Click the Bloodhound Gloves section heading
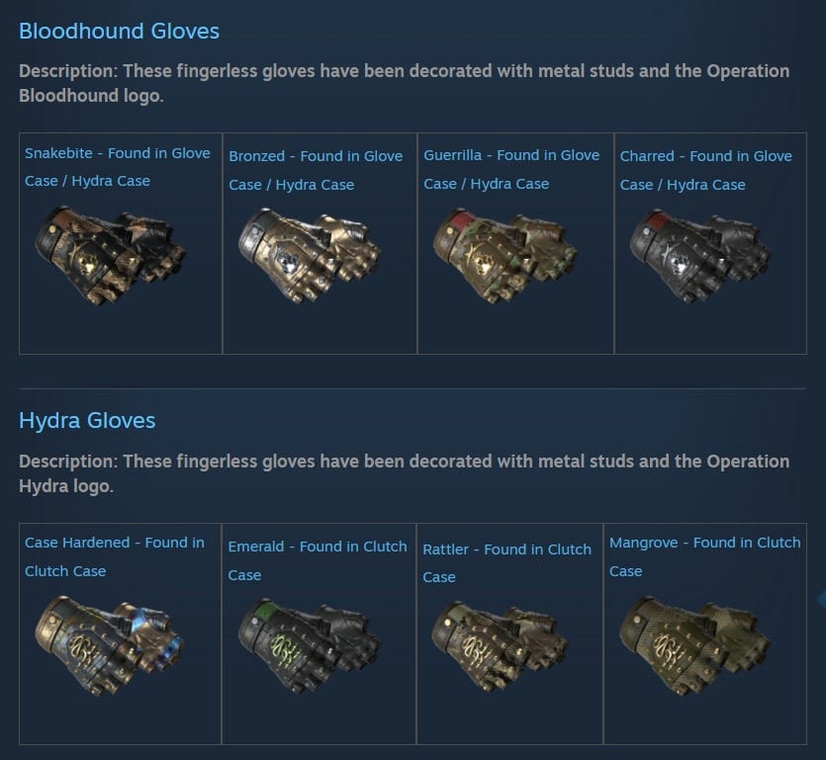This screenshot has width=826, height=760. 119,31
